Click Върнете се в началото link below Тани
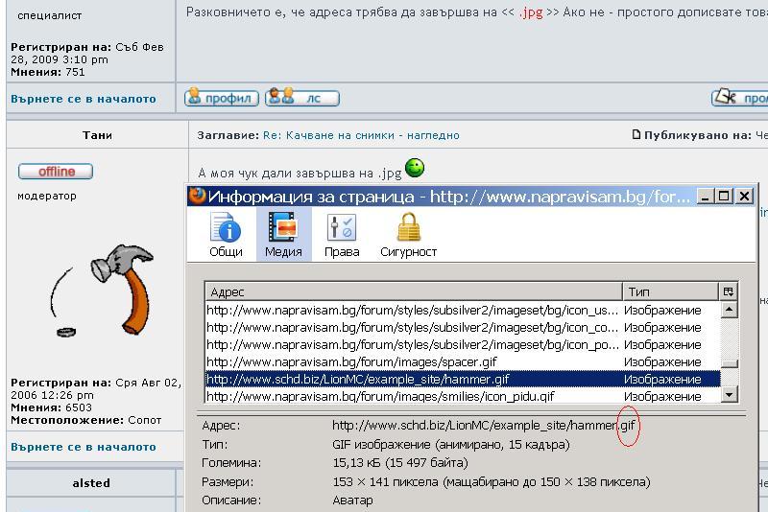Image resolution: width=768 pixels, height=512 pixels. tap(84, 447)
